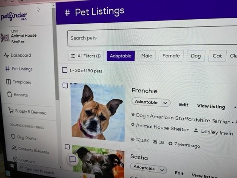Open Org Profile shield icon
237x178 pixels.
tap(13, 136)
